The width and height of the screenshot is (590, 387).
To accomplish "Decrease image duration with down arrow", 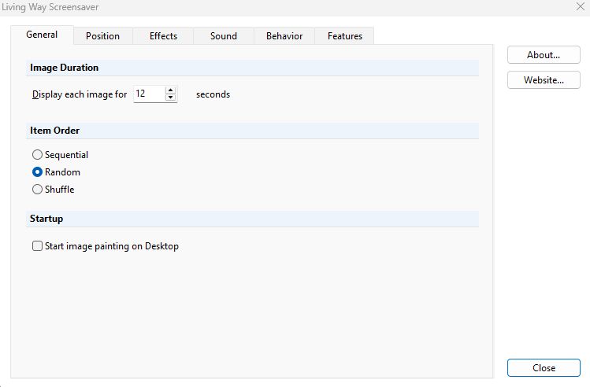I will [x=171, y=98].
